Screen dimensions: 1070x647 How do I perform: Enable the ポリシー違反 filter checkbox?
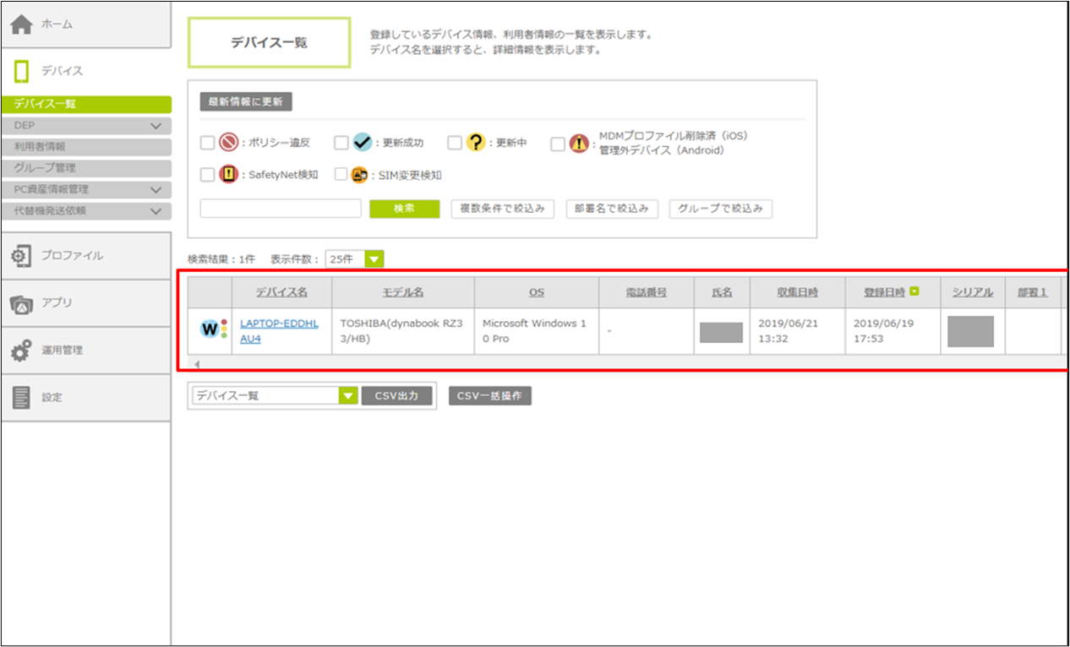[207, 143]
